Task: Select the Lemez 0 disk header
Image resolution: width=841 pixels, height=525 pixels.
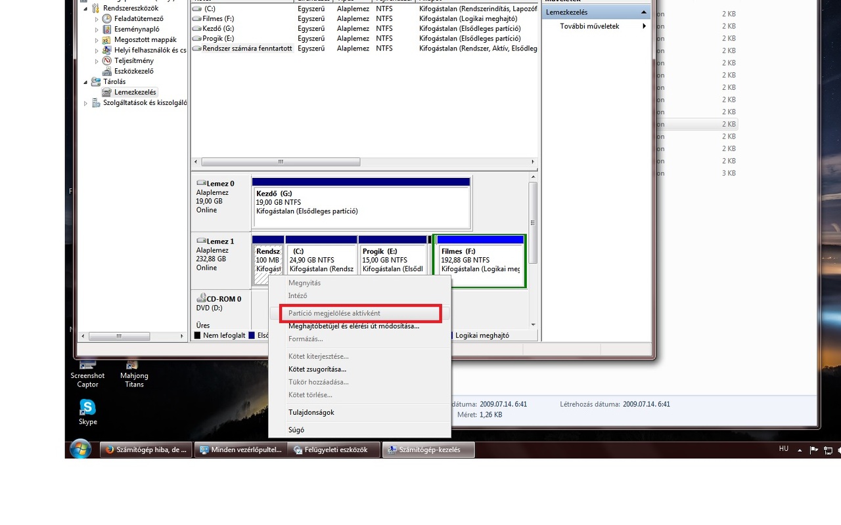Action: point(221,203)
